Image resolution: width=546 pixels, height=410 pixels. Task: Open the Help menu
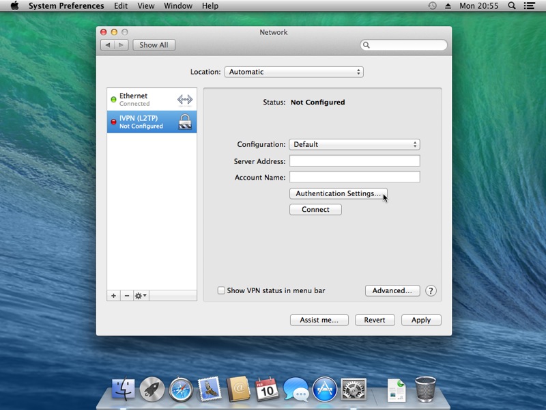tap(210, 6)
